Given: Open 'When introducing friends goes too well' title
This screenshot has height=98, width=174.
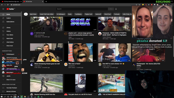Looking at the screenshot, I should pos(47,64).
